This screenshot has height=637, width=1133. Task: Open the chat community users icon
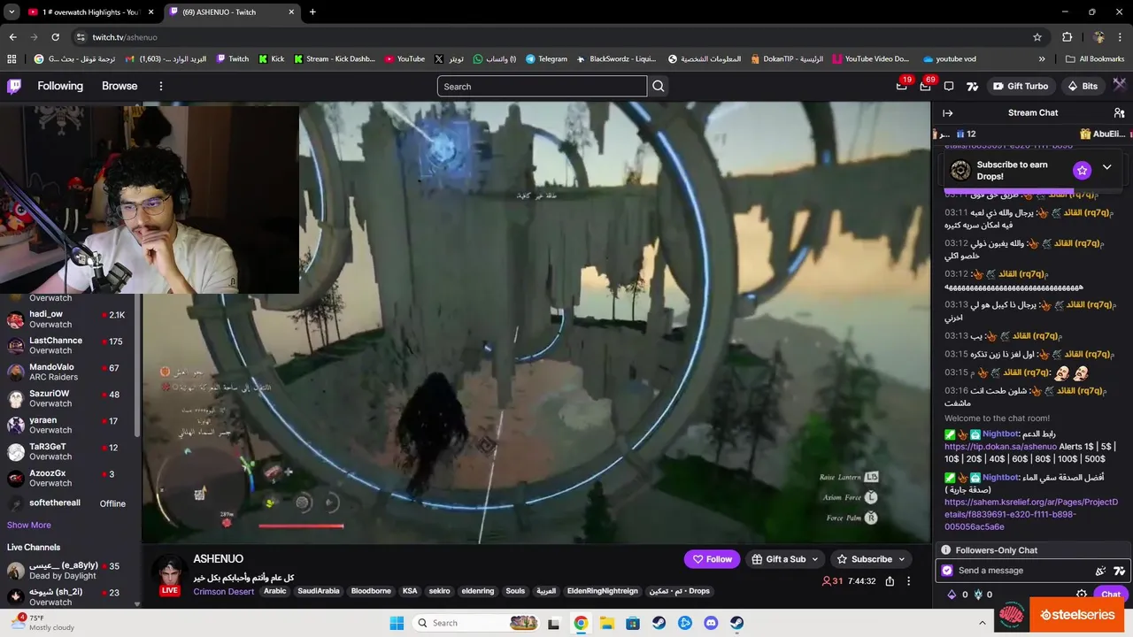click(1119, 112)
